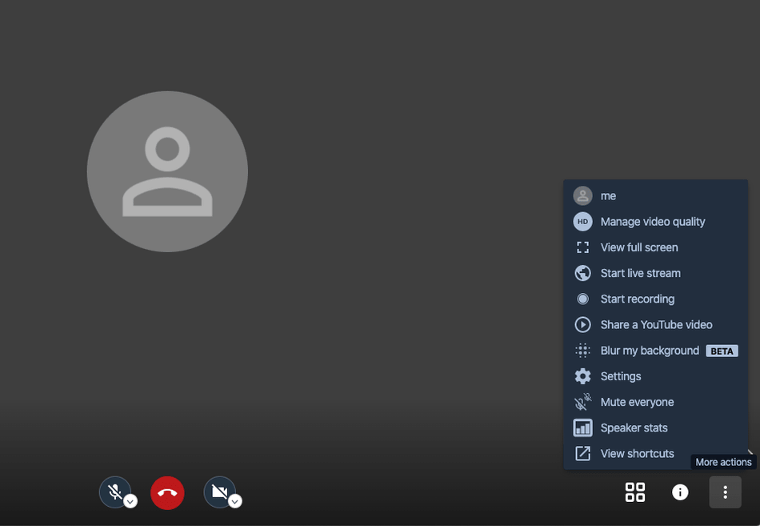Toggle the disabled camera button
This screenshot has width=760, height=526.
(x=219, y=492)
